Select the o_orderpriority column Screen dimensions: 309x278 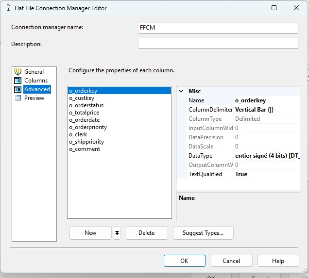(120, 127)
